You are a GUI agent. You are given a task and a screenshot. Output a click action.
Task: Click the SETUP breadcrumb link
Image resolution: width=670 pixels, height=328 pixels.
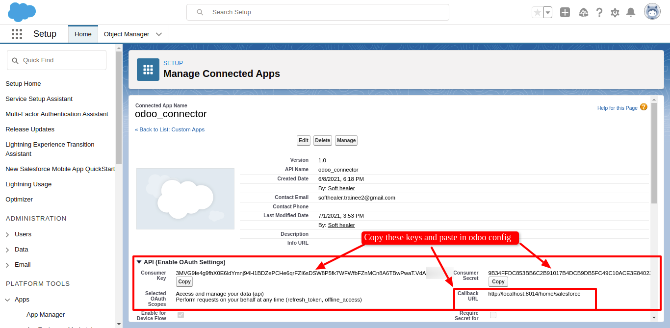pyautogui.click(x=173, y=63)
